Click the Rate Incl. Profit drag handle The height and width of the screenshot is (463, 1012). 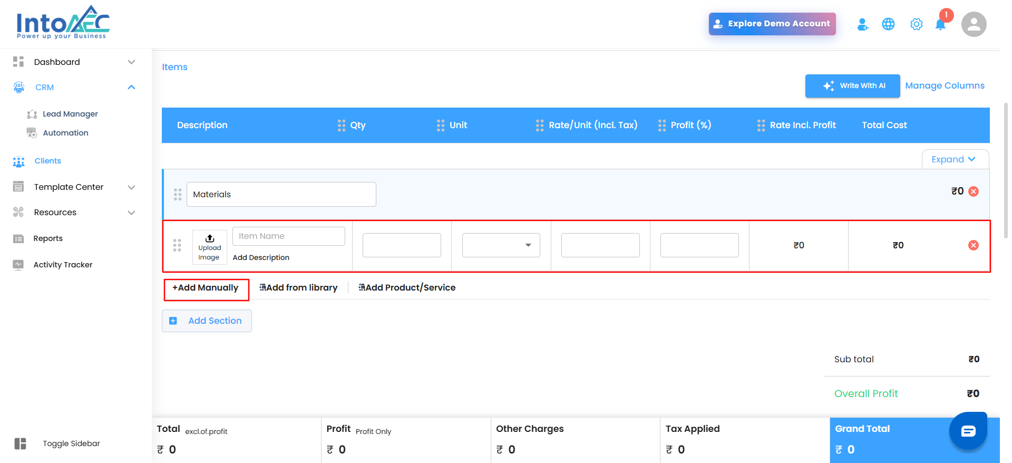coord(761,125)
